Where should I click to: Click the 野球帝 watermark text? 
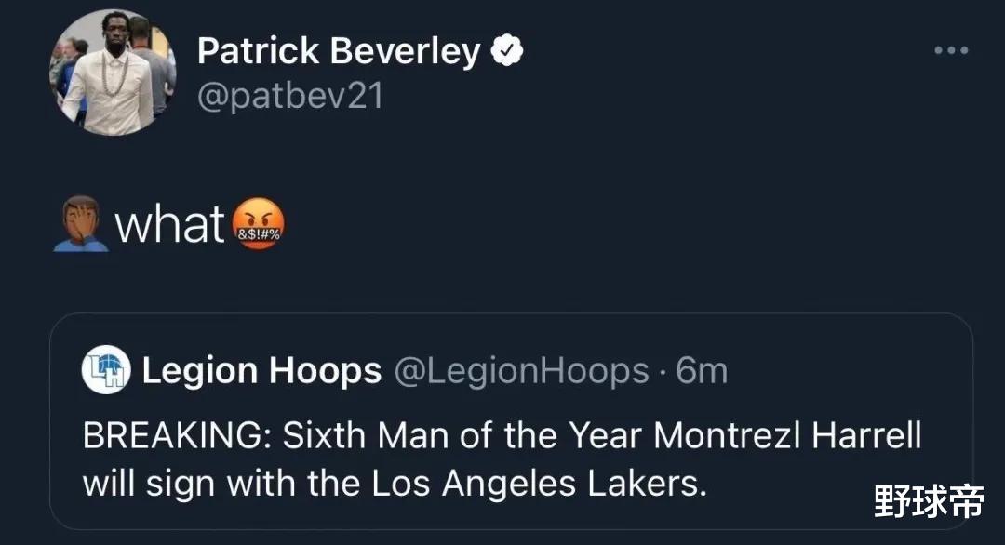928,502
